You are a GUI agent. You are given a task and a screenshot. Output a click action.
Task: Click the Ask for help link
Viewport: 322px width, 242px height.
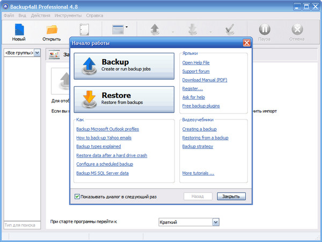(x=194, y=97)
